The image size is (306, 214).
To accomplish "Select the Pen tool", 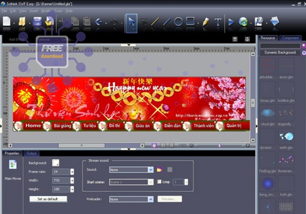I will click(205, 22).
